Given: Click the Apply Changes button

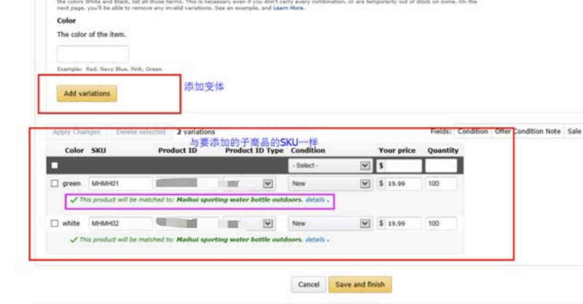Looking at the screenshot, I should [76, 132].
